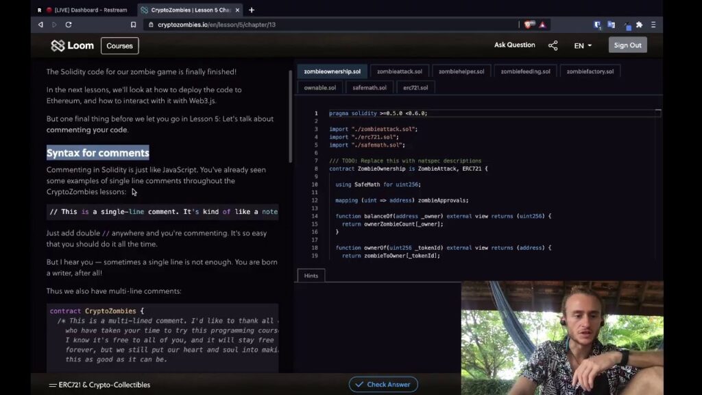This screenshot has width=702, height=395.
Task: Reload the current page
Action: tap(68, 24)
